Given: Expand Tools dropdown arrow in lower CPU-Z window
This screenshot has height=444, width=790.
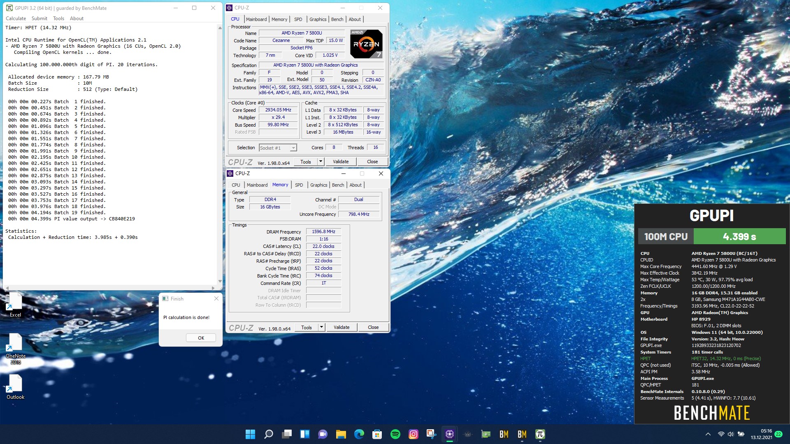Looking at the screenshot, I should [x=322, y=327].
